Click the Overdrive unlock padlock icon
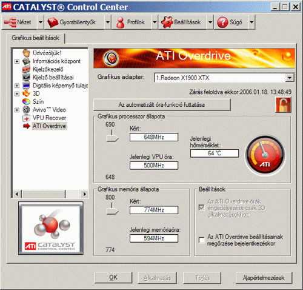Image resolution: width=303 pixels, height=290 pixels. pyautogui.click(x=283, y=104)
